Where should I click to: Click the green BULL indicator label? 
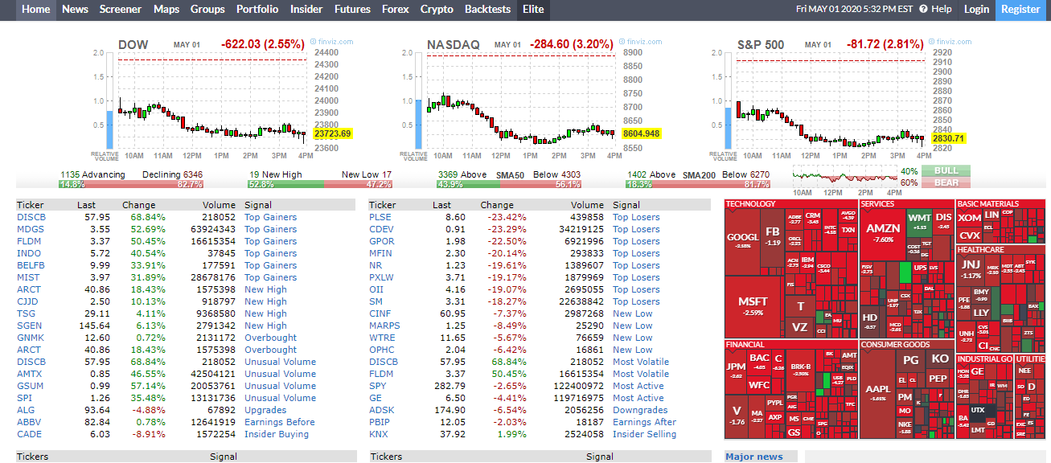coord(946,170)
